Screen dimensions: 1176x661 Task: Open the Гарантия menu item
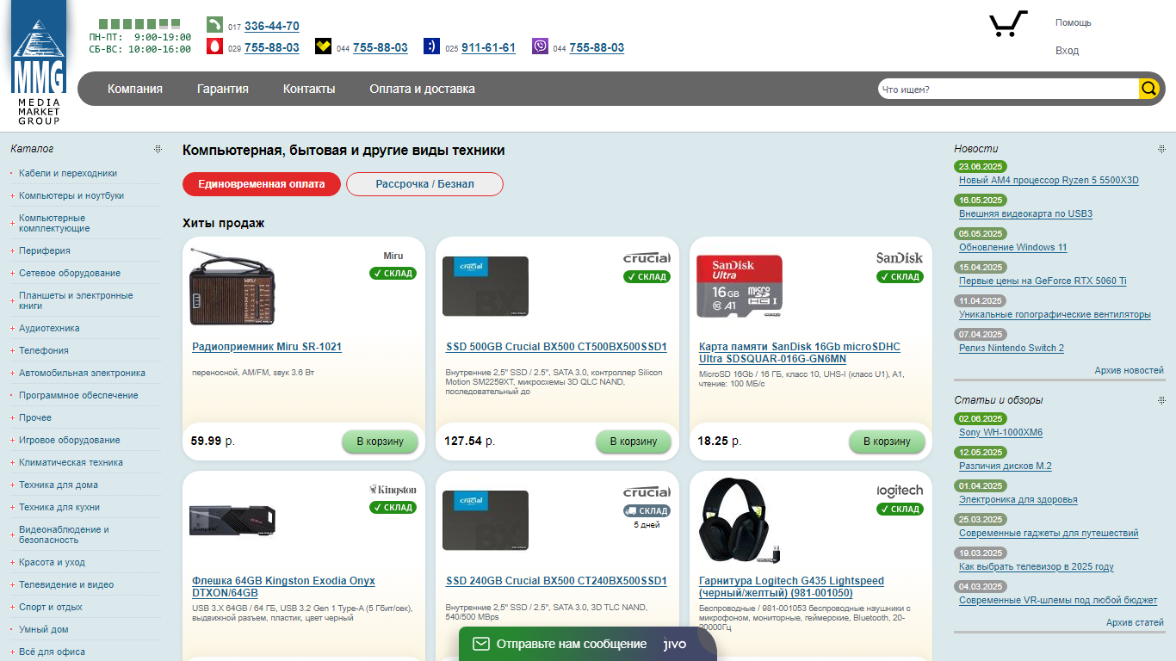tap(223, 89)
